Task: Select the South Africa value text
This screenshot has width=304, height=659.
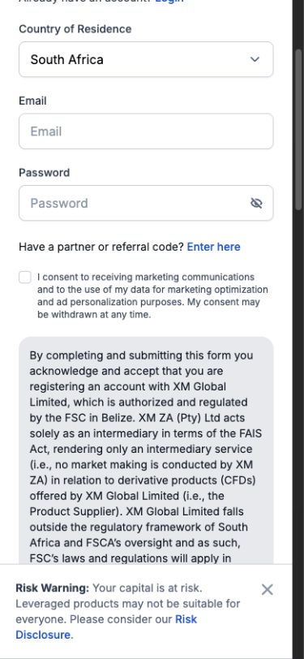Action: [x=66, y=59]
